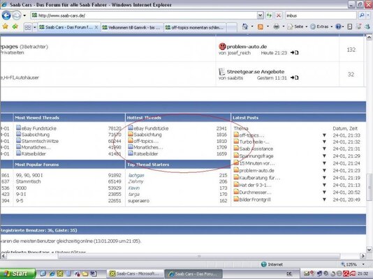The image size is (373, 279).
Task: Expand the address bar URL dropdown
Action: 261,15
